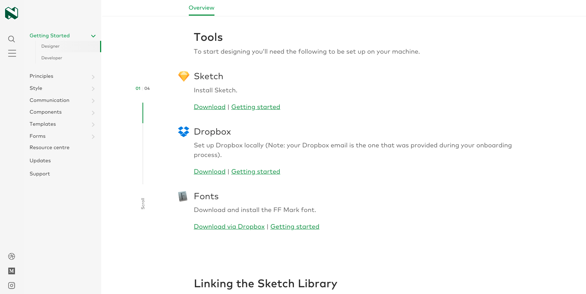Click the Nedbank logo icon
Viewport: 586px width, 294px height.
point(11,13)
